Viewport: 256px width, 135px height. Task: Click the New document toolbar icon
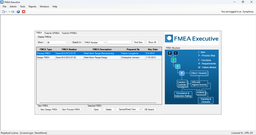tap(4, 12)
